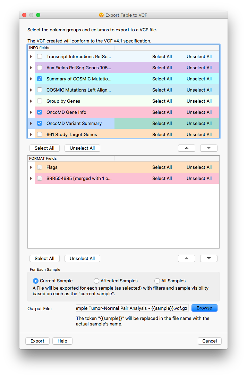
Task: Toggle the SRR504685 sample checkbox
Action: pyautogui.click(x=40, y=178)
